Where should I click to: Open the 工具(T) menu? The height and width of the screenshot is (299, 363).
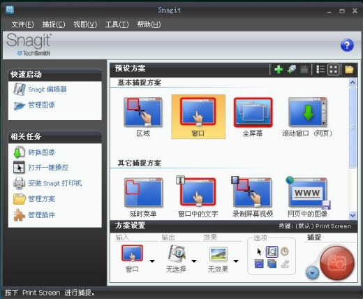[117, 24]
